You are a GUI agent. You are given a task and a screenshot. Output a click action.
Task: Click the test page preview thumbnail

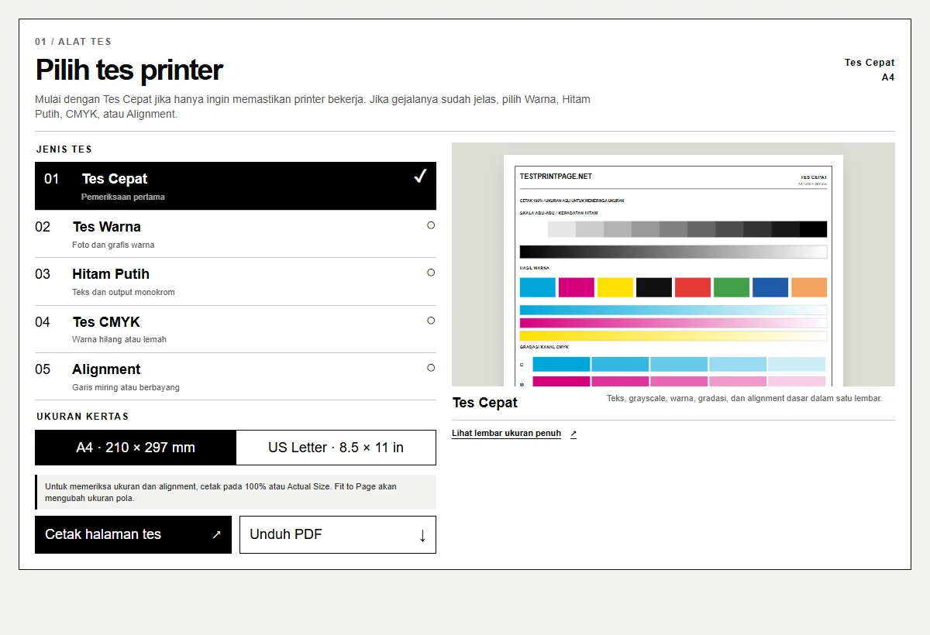point(673,264)
